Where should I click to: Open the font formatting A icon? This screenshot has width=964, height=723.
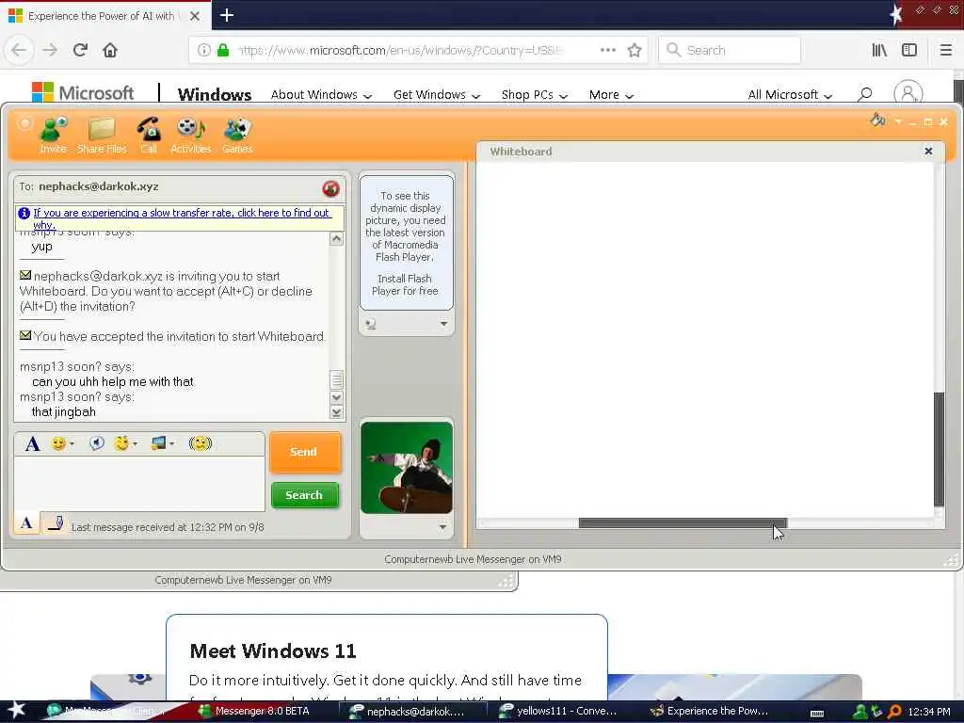33,443
